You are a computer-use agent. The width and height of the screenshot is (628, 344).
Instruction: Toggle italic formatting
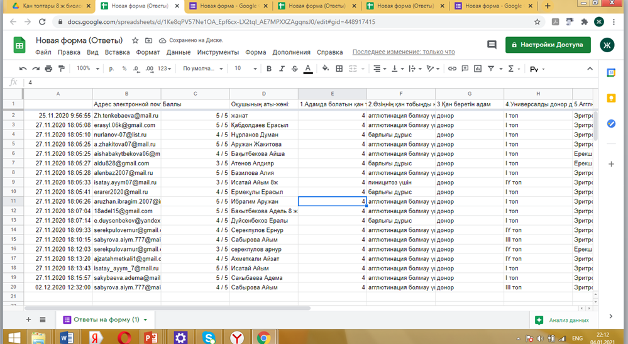coord(282,69)
